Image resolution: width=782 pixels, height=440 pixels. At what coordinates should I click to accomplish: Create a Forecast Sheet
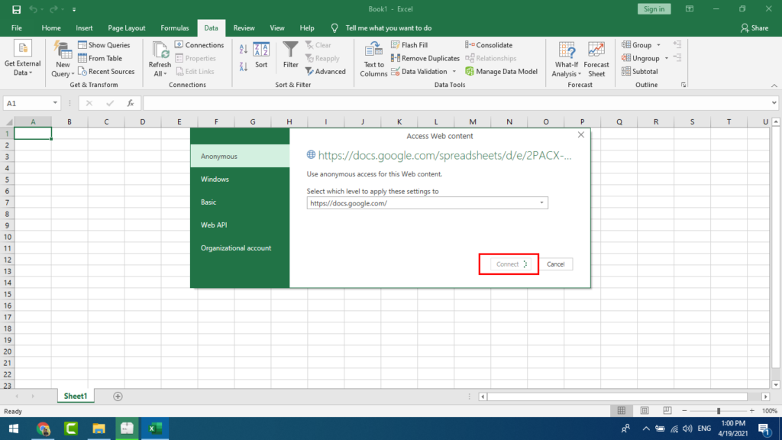click(596, 59)
